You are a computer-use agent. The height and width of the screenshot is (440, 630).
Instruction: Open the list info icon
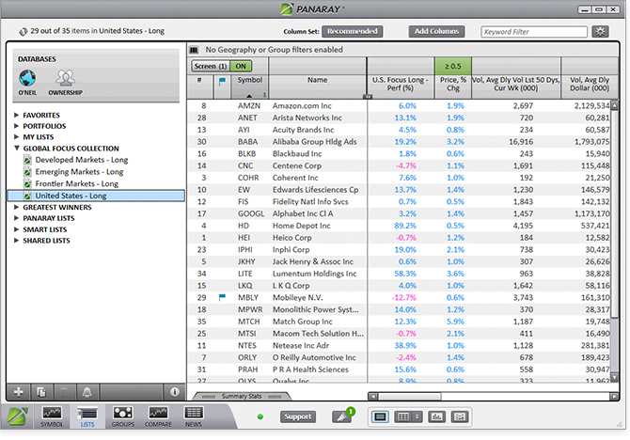pos(173,390)
